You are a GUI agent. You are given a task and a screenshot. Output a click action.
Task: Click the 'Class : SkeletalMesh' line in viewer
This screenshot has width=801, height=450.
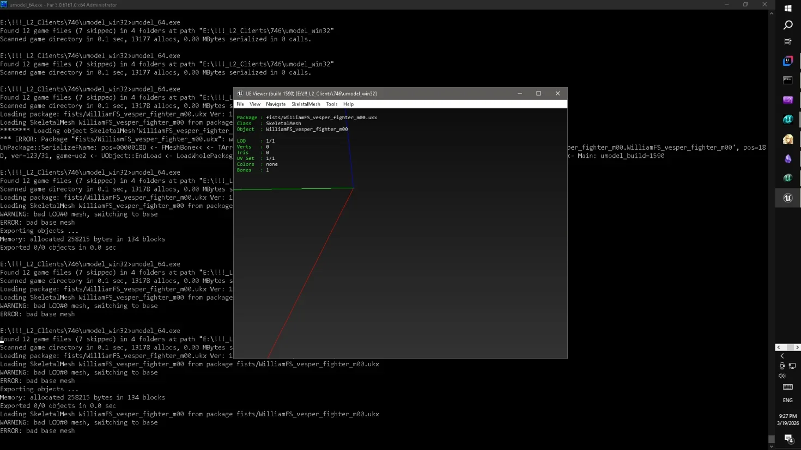click(x=269, y=124)
